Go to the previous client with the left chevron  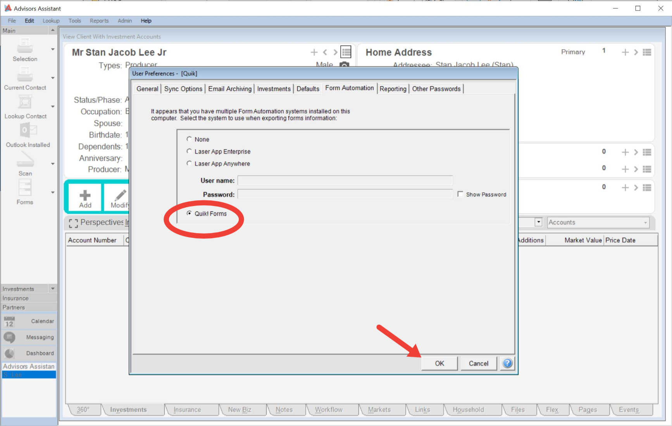pyautogui.click(x=325, y=52)
